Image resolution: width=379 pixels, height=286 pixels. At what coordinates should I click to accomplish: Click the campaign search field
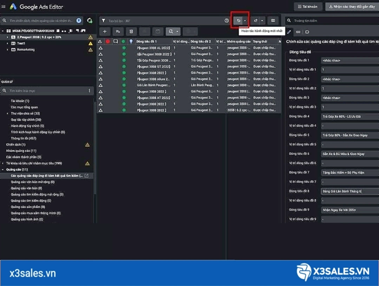[x=41, y=21]
